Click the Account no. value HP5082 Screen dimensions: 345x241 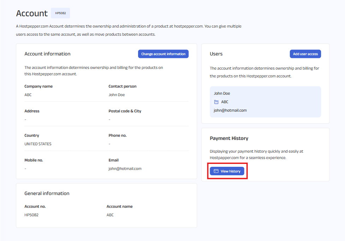(x=31, y=215)
